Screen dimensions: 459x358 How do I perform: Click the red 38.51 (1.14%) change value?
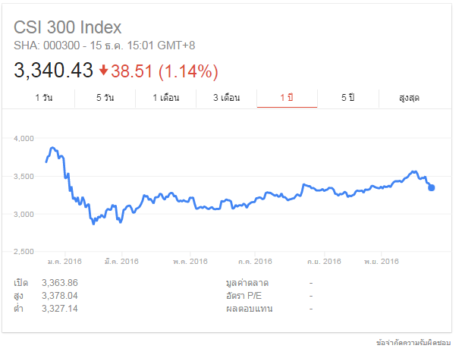pyautogui.click(x=165, y=71)
